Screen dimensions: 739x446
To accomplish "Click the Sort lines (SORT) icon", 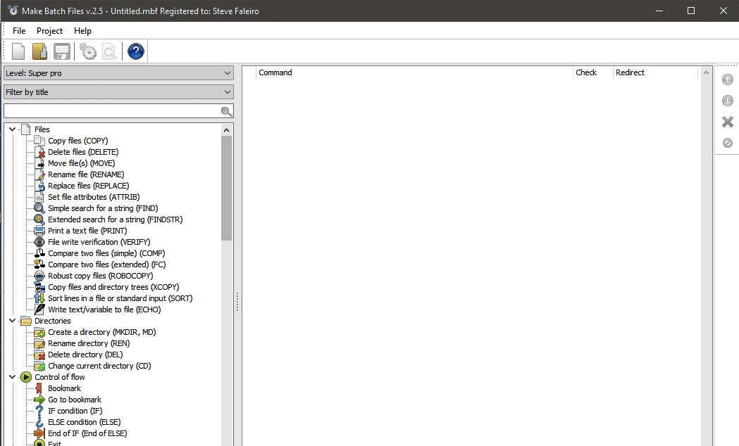I will pos(39,298).
